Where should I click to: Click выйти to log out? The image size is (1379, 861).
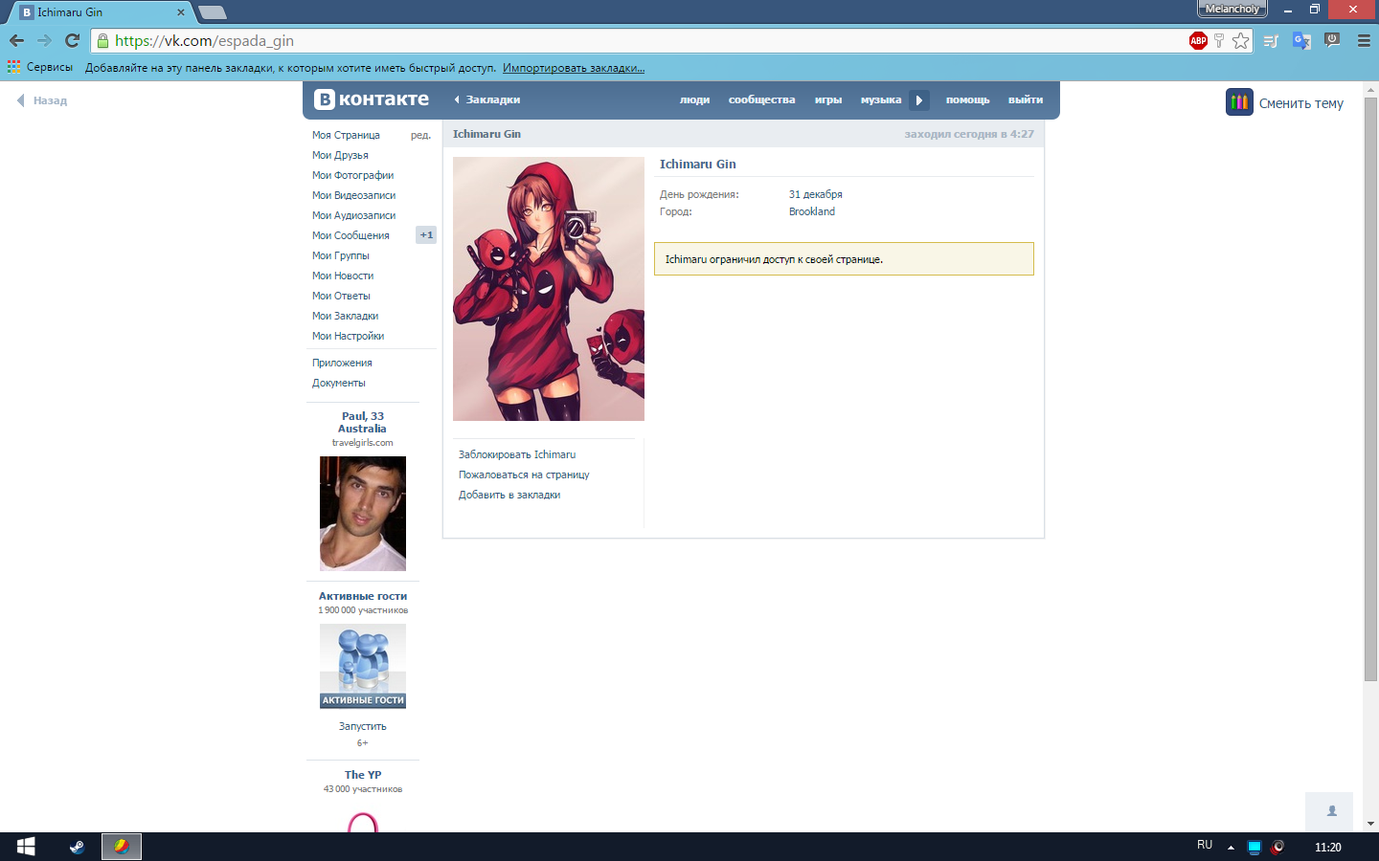tap(1026, 99)
